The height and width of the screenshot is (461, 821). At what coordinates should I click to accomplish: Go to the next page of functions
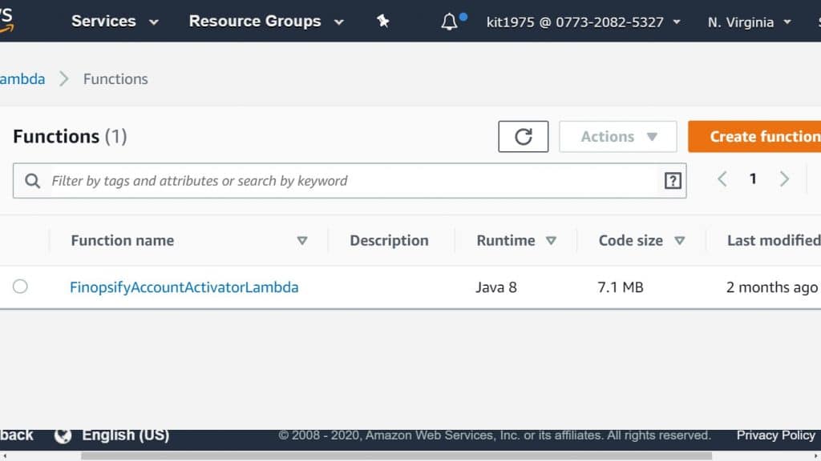tap(784, 178)
